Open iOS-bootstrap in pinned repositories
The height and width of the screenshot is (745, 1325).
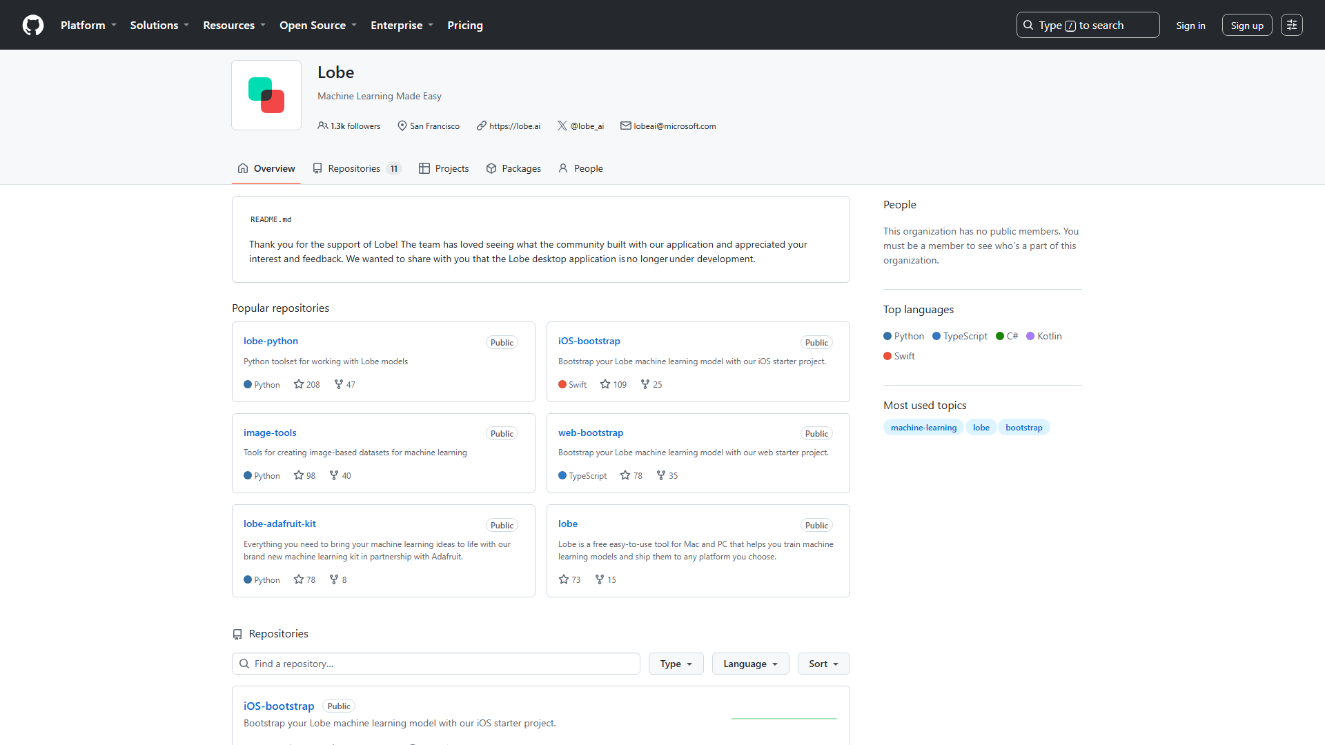(x=589, y=341)
